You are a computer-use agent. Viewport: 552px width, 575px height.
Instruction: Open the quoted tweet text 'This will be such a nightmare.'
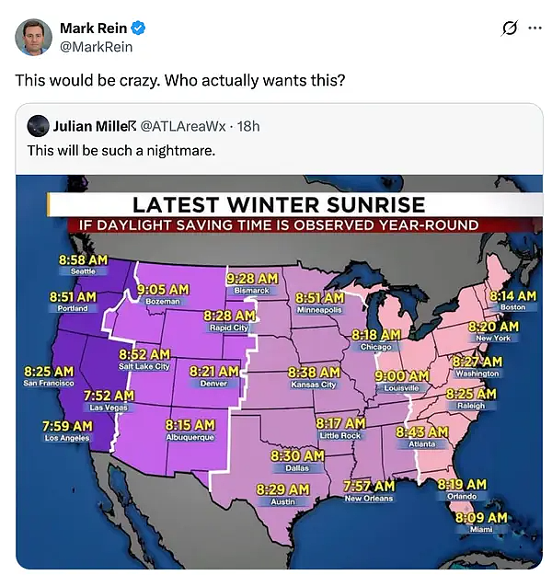[121, 150]
